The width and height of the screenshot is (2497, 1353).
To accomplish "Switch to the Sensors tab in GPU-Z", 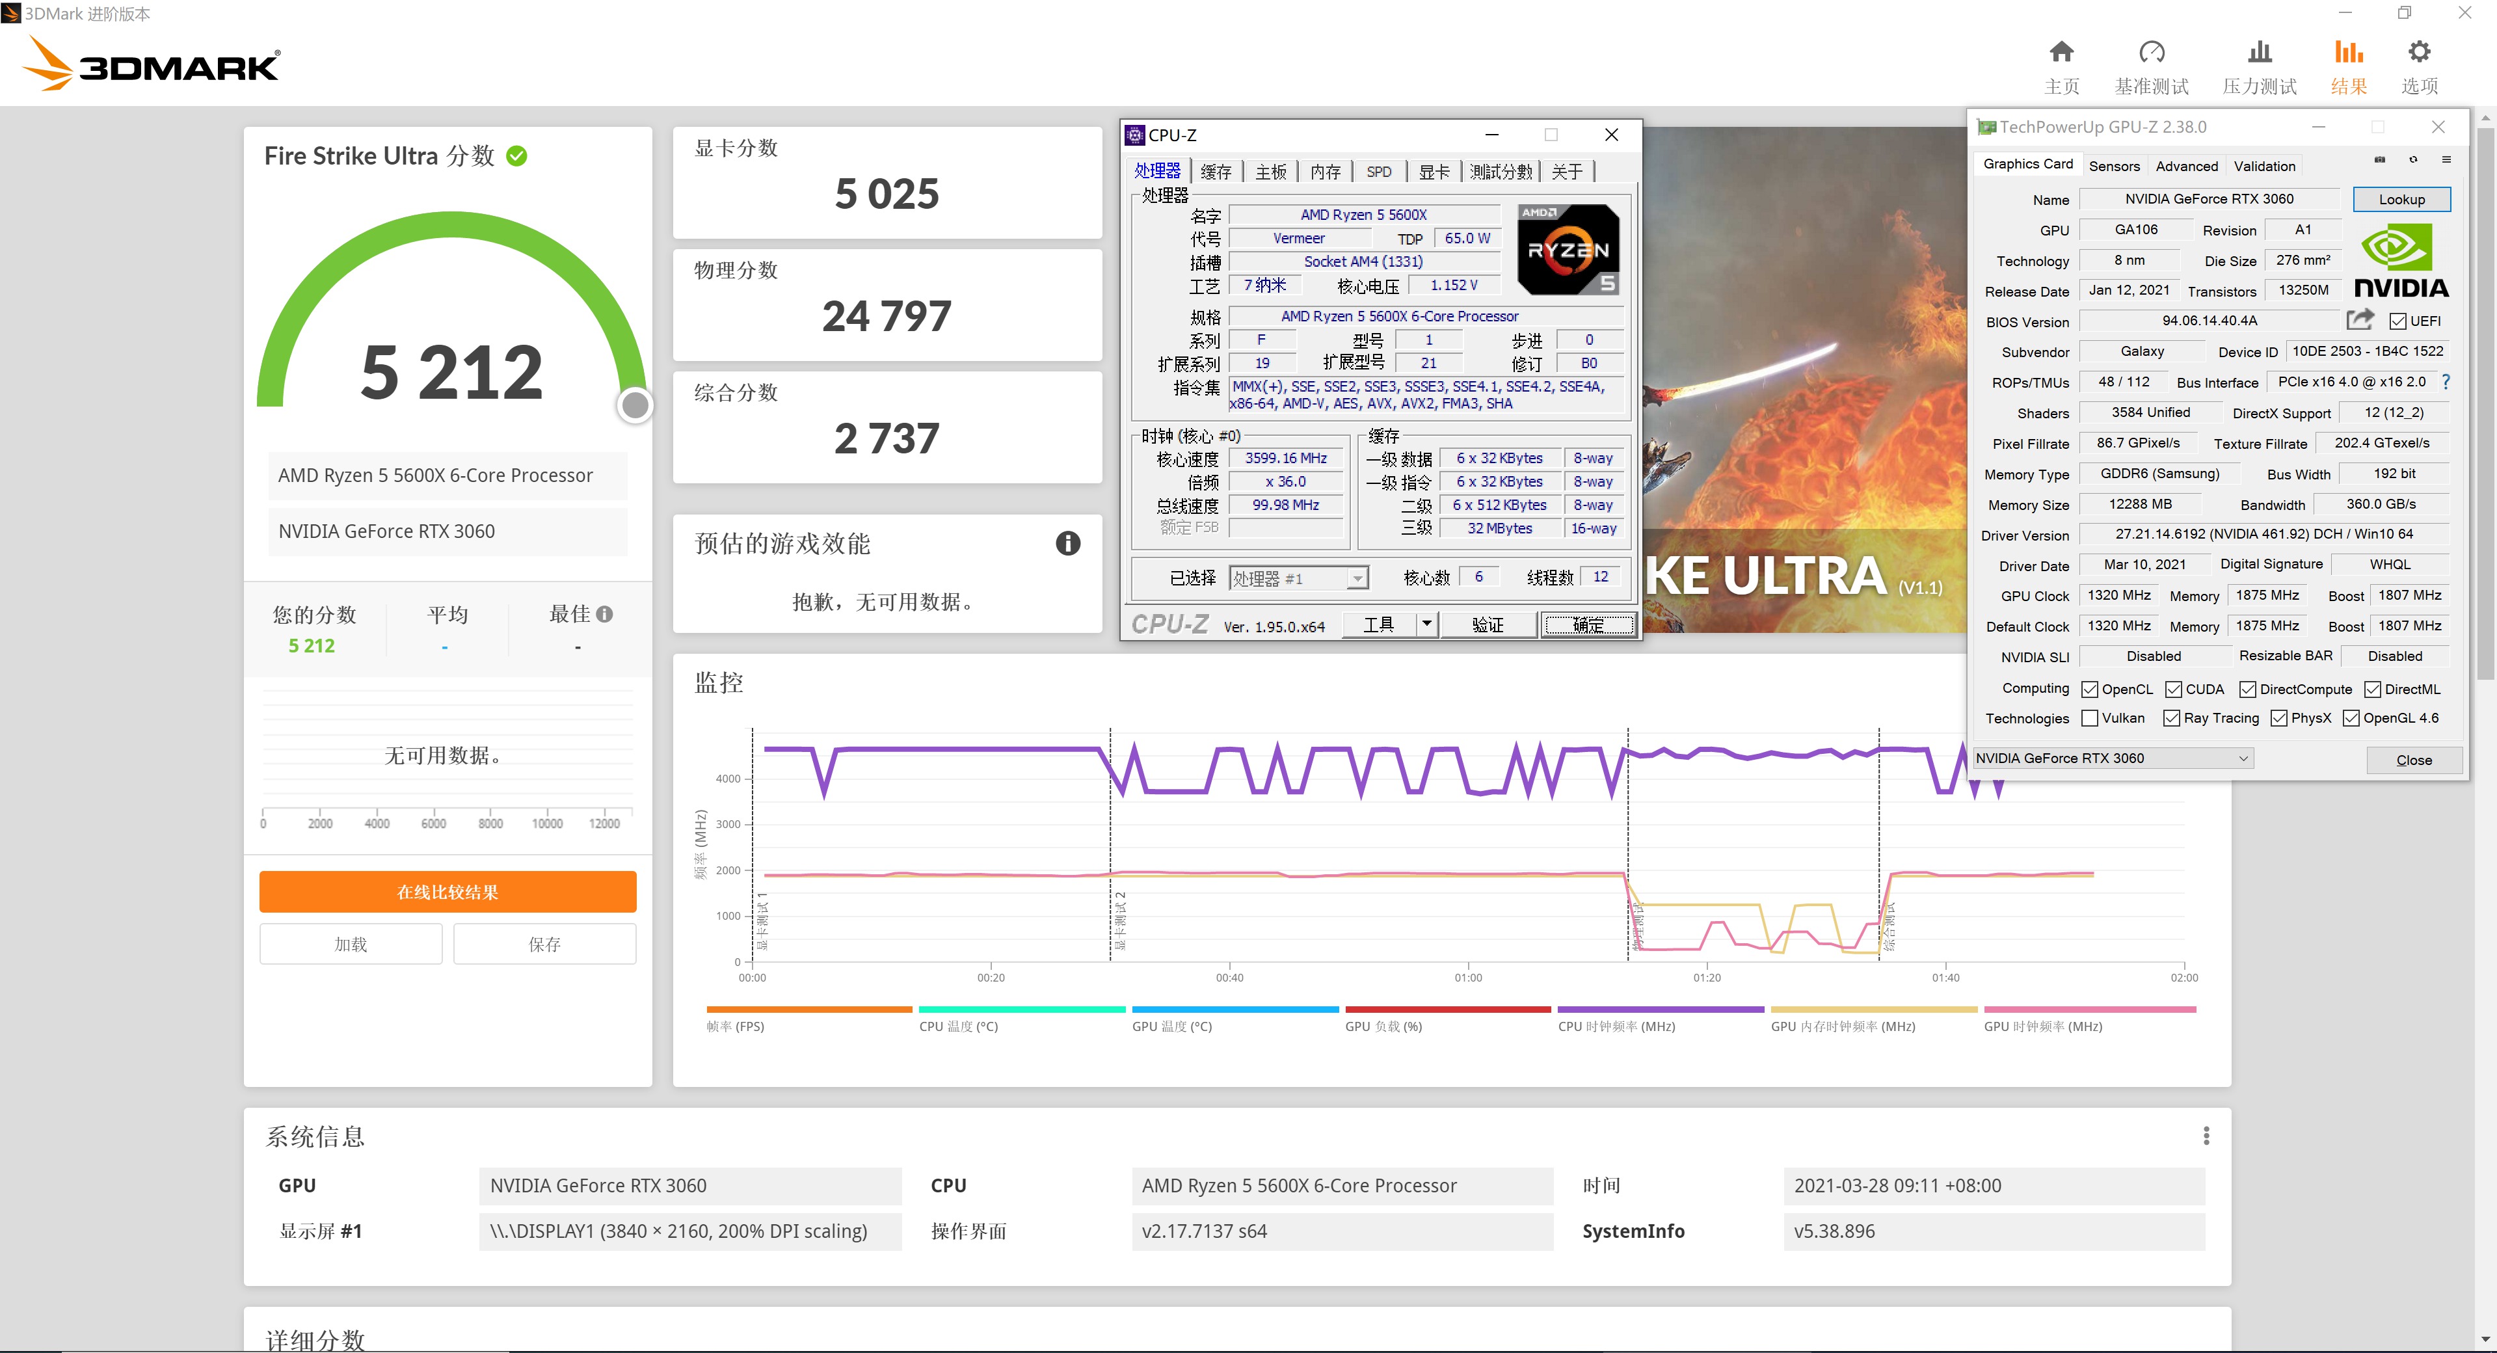I will pos(2114,166).
